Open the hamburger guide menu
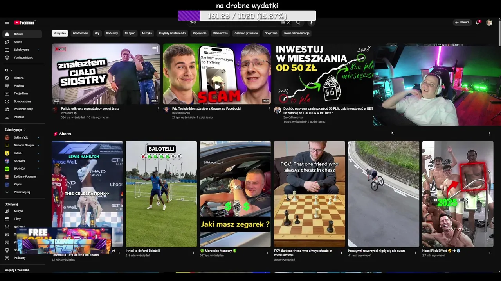Viewport: 501px width, 281px height. pyautogui.click(x=7, y=23)
